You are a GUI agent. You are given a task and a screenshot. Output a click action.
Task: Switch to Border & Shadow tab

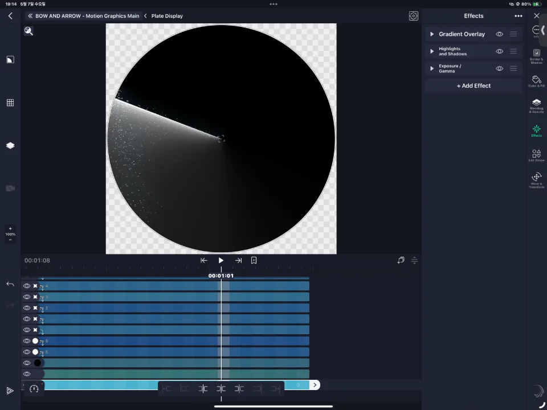[x=537, y=56]
